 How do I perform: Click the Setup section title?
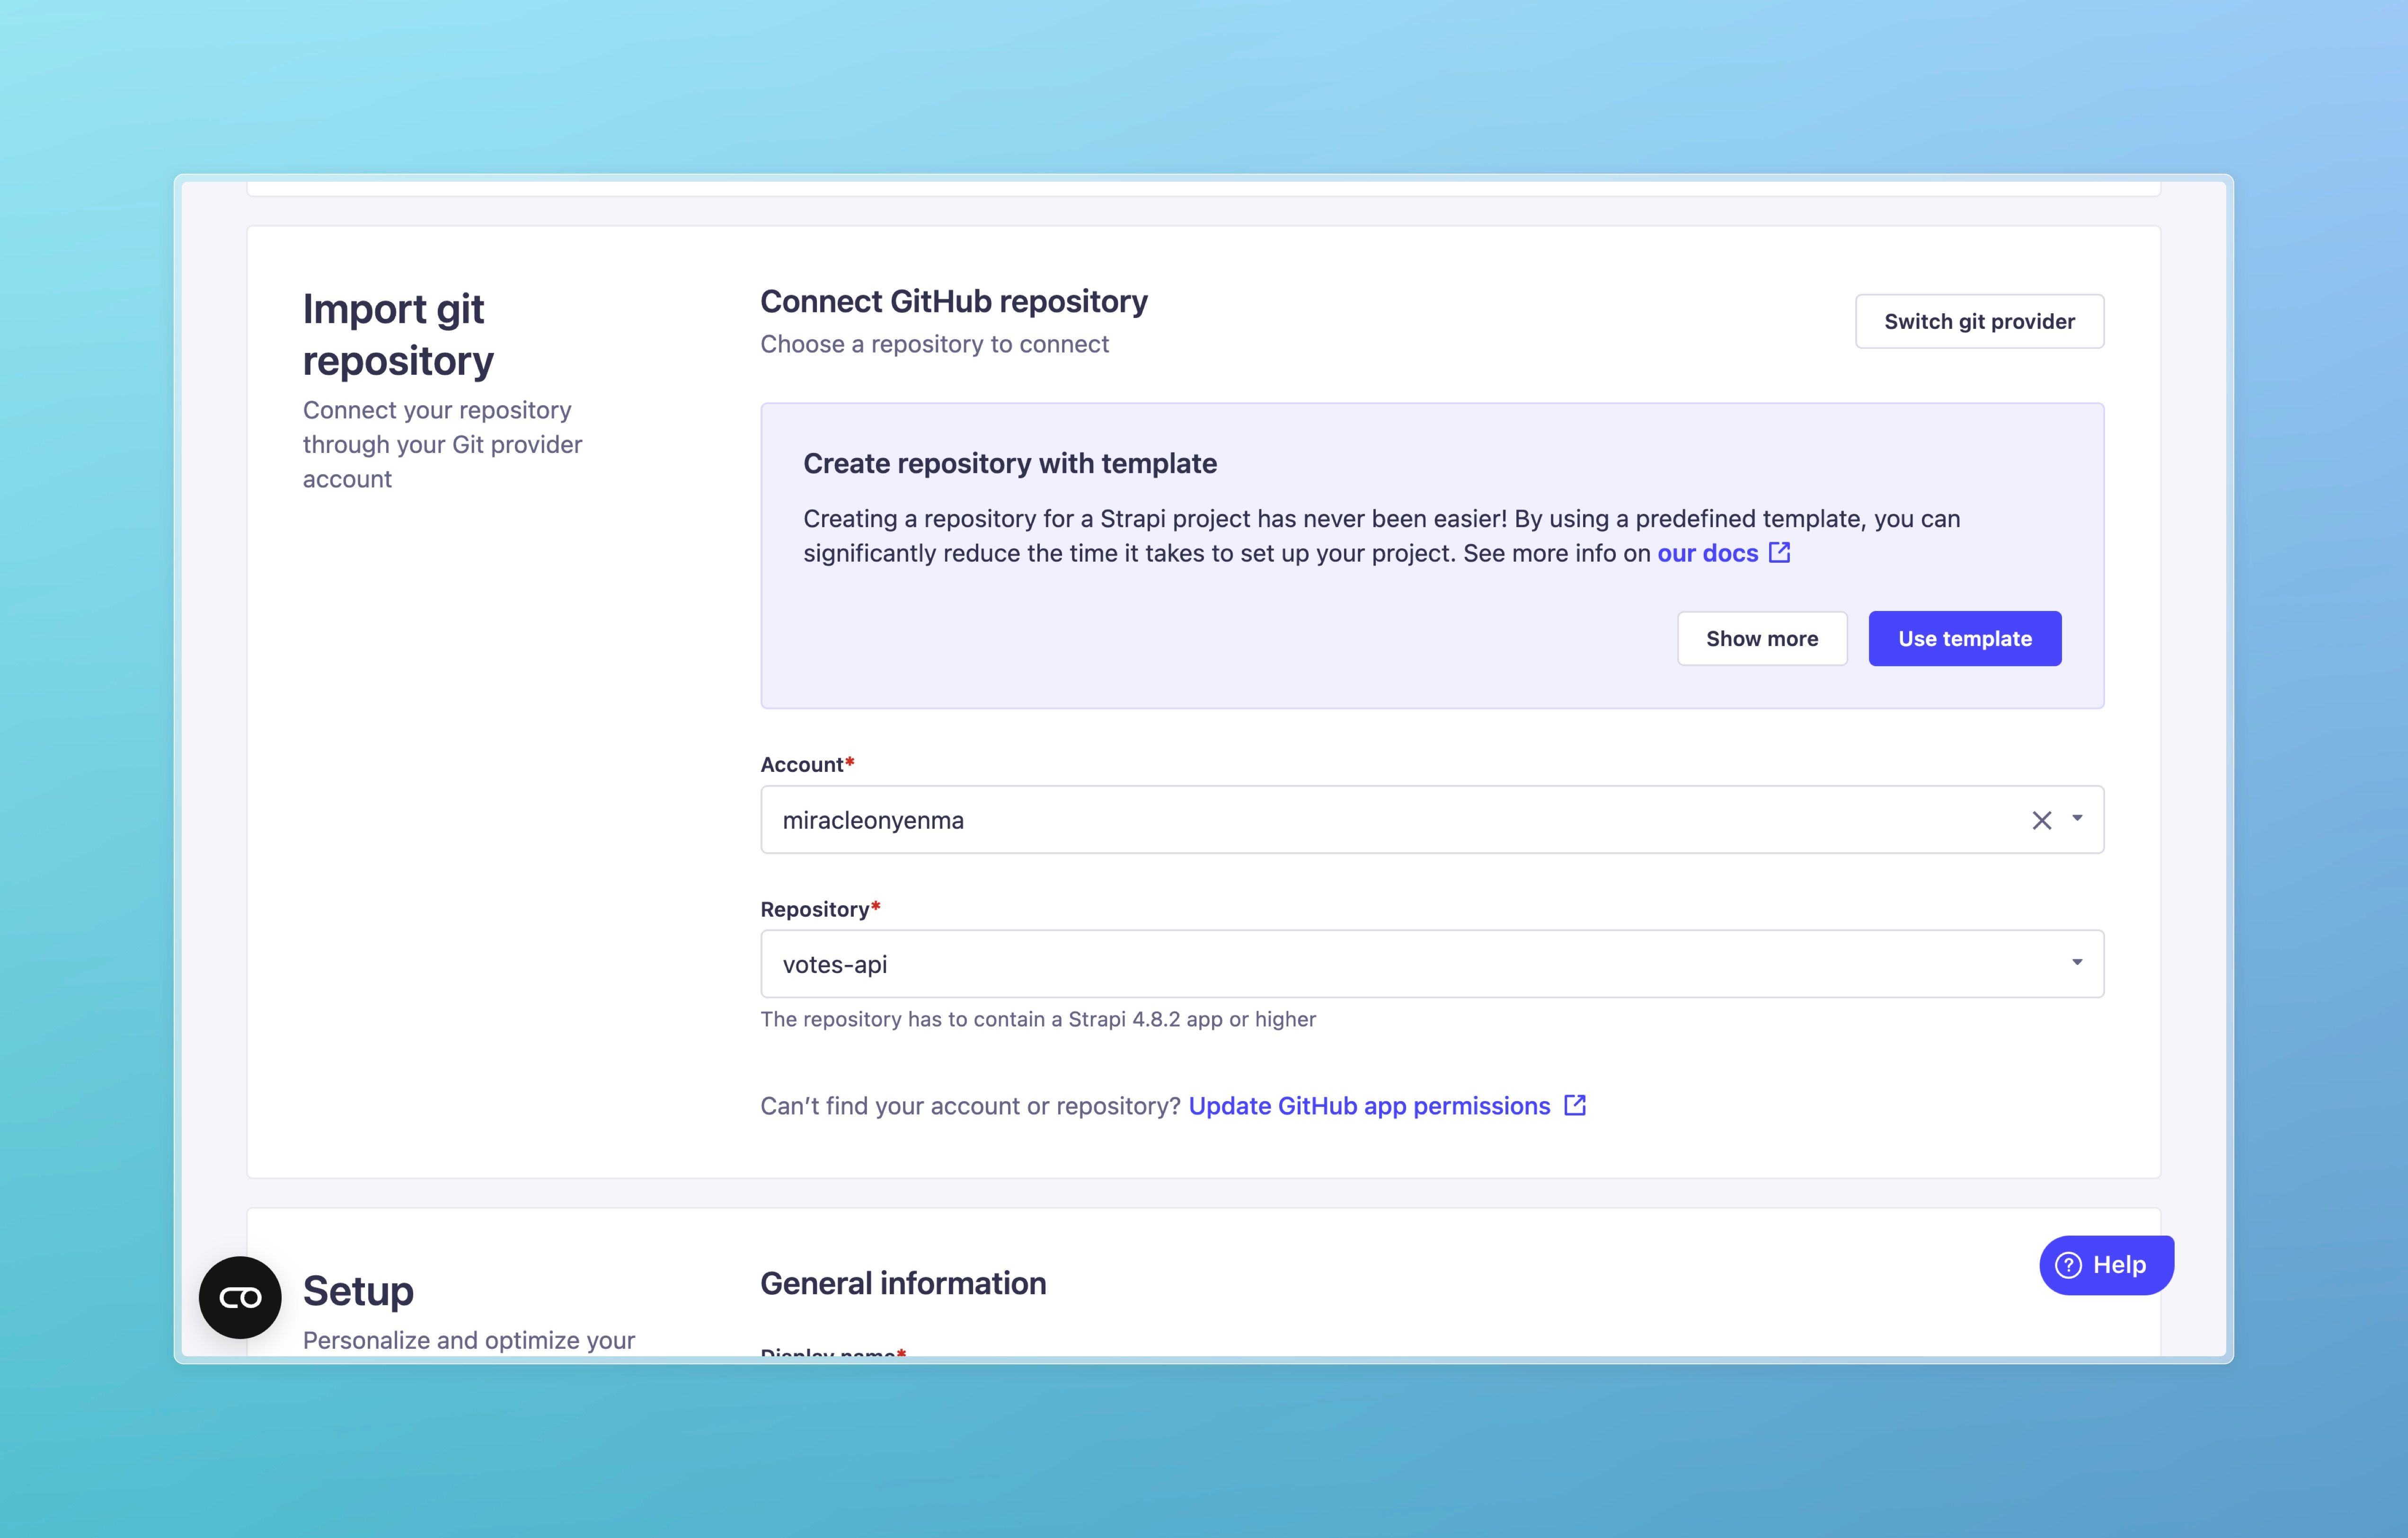[358, 1291]
